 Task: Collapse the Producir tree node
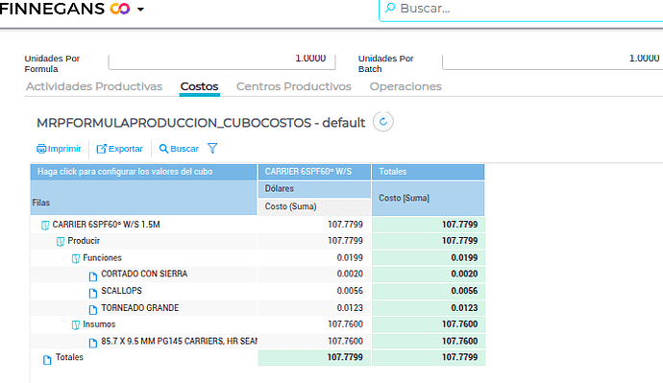[x=61, y=241]
